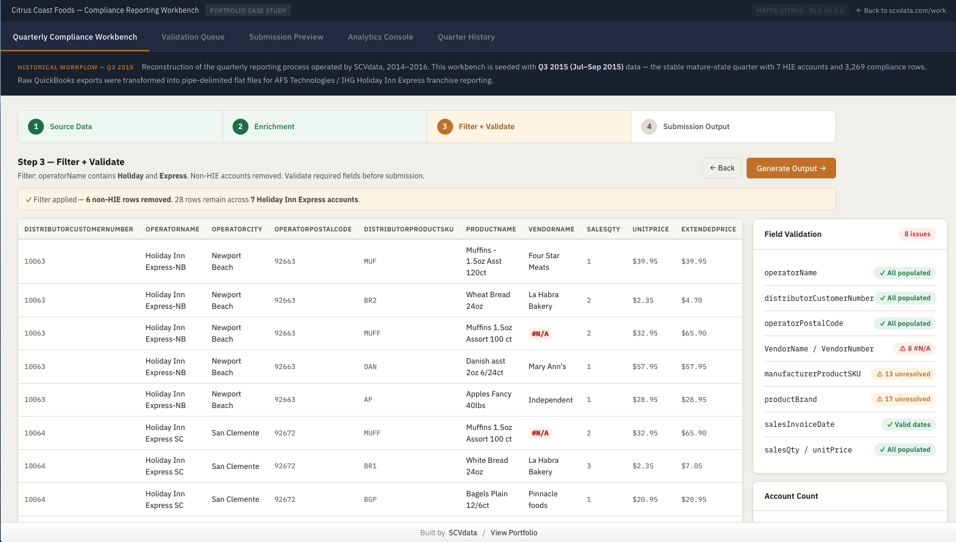Click the Valid dates badge
The height and width of the screenshot is (542, 956).
point(909,424)
